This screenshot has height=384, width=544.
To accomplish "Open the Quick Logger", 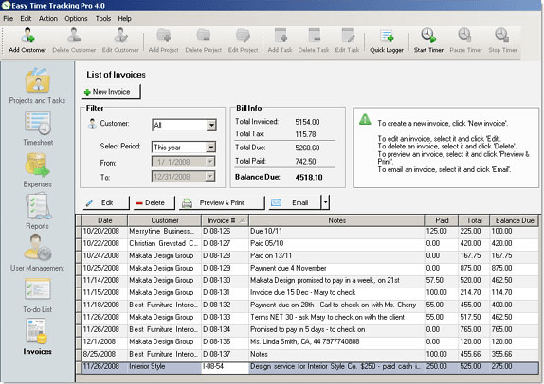I will click(387, 41).
